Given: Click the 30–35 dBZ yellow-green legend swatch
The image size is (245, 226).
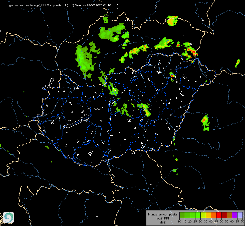Looking at the screenshot, I should point(203,215).
